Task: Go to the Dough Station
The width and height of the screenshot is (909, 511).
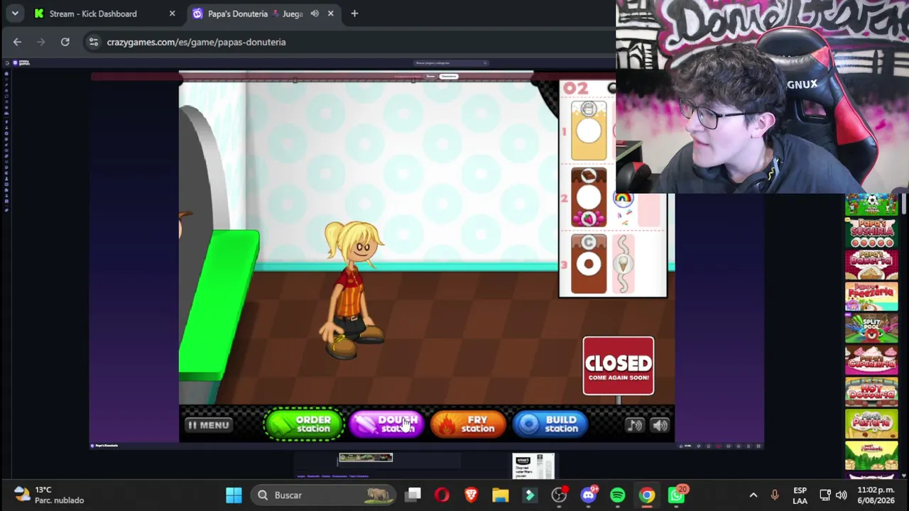Action: coord(386,424)
